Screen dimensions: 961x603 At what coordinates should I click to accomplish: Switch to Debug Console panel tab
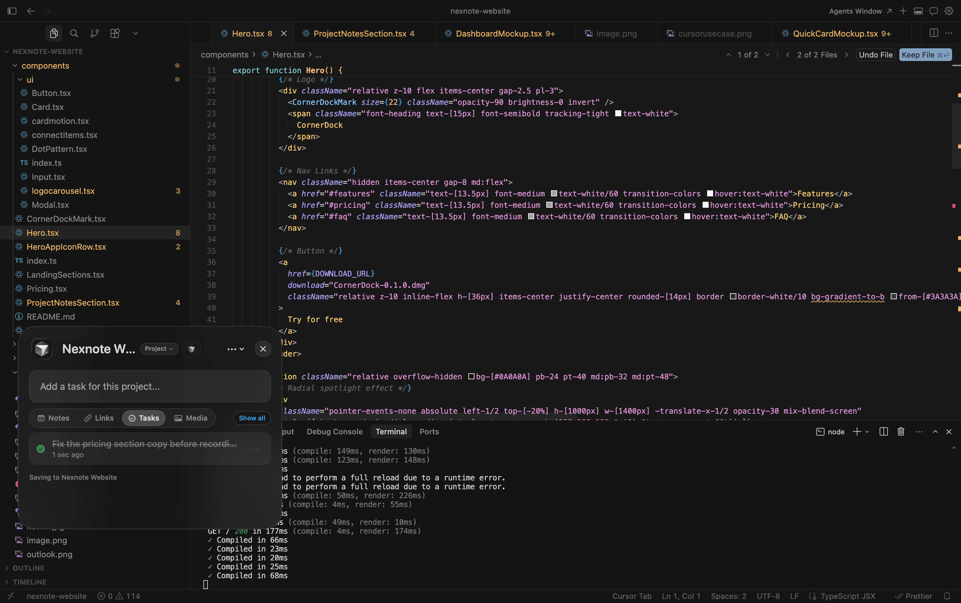(x=335, y=431)
